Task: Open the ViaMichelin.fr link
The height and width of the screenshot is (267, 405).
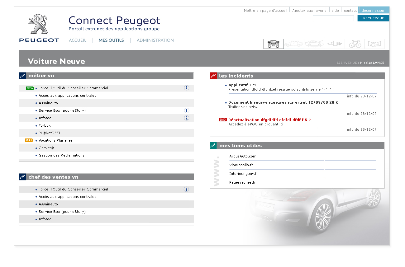Action: (241, 165)
